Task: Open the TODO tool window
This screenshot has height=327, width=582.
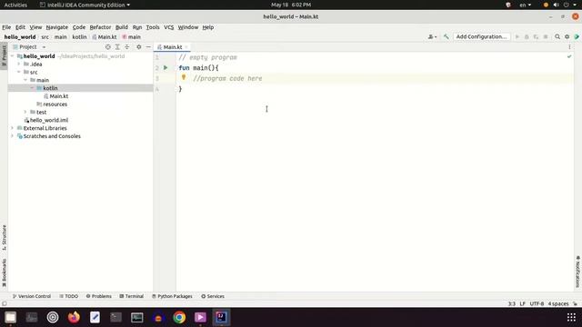Action: pos(69,296)
